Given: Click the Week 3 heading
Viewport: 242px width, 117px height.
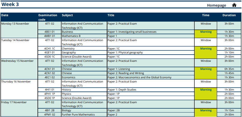Looking at the screenshot, I should tap(10, 4).
